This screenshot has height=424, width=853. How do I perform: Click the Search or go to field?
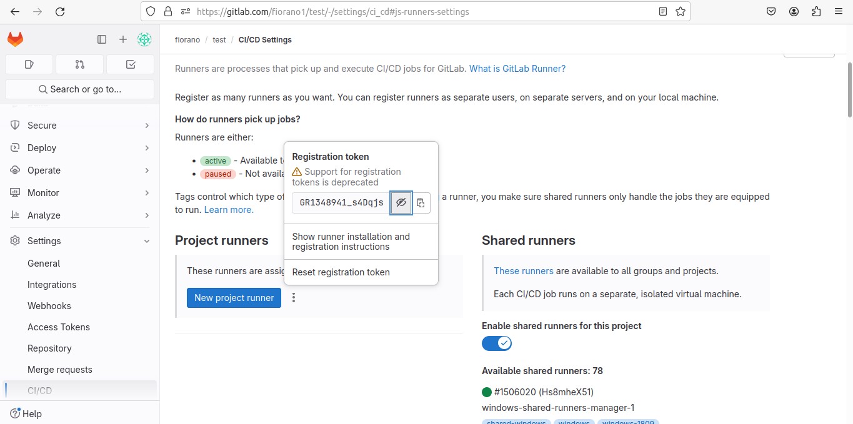tap(80, 89)
